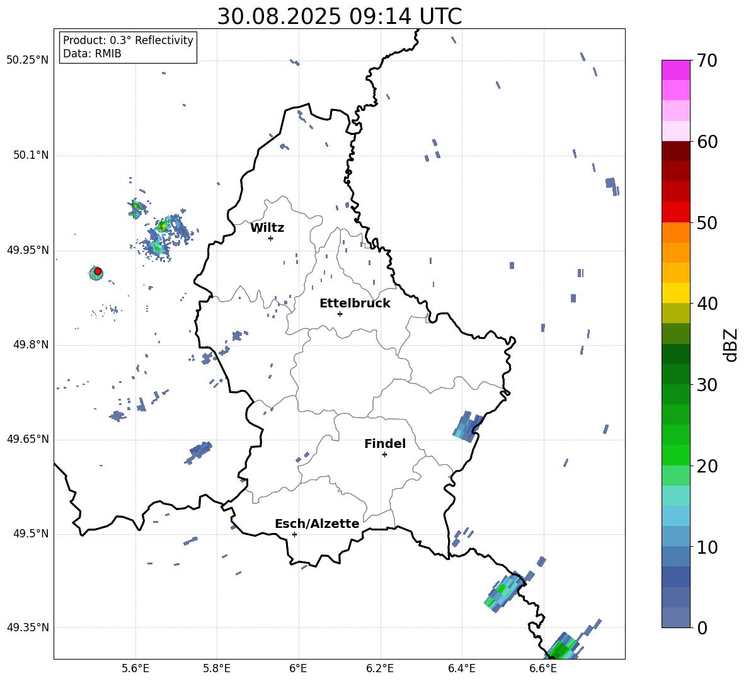The width and height of the screenshot is (746, 681).
Task: Click the 49.5°N latitude label
Action: pos(30,534)
